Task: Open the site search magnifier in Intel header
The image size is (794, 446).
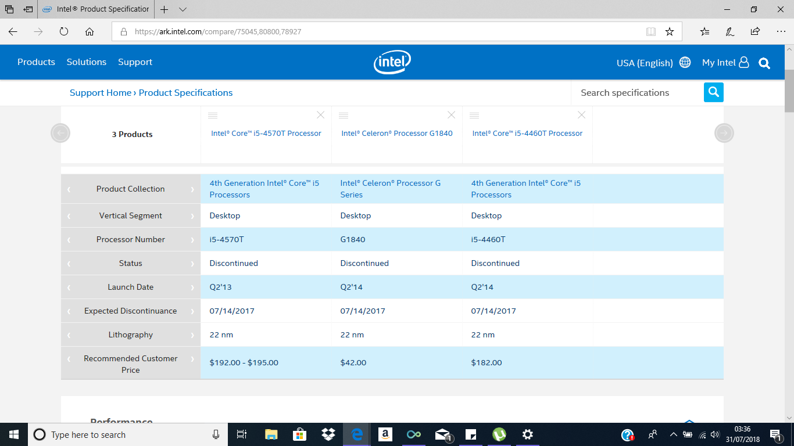Action: (x=764, y=63)
